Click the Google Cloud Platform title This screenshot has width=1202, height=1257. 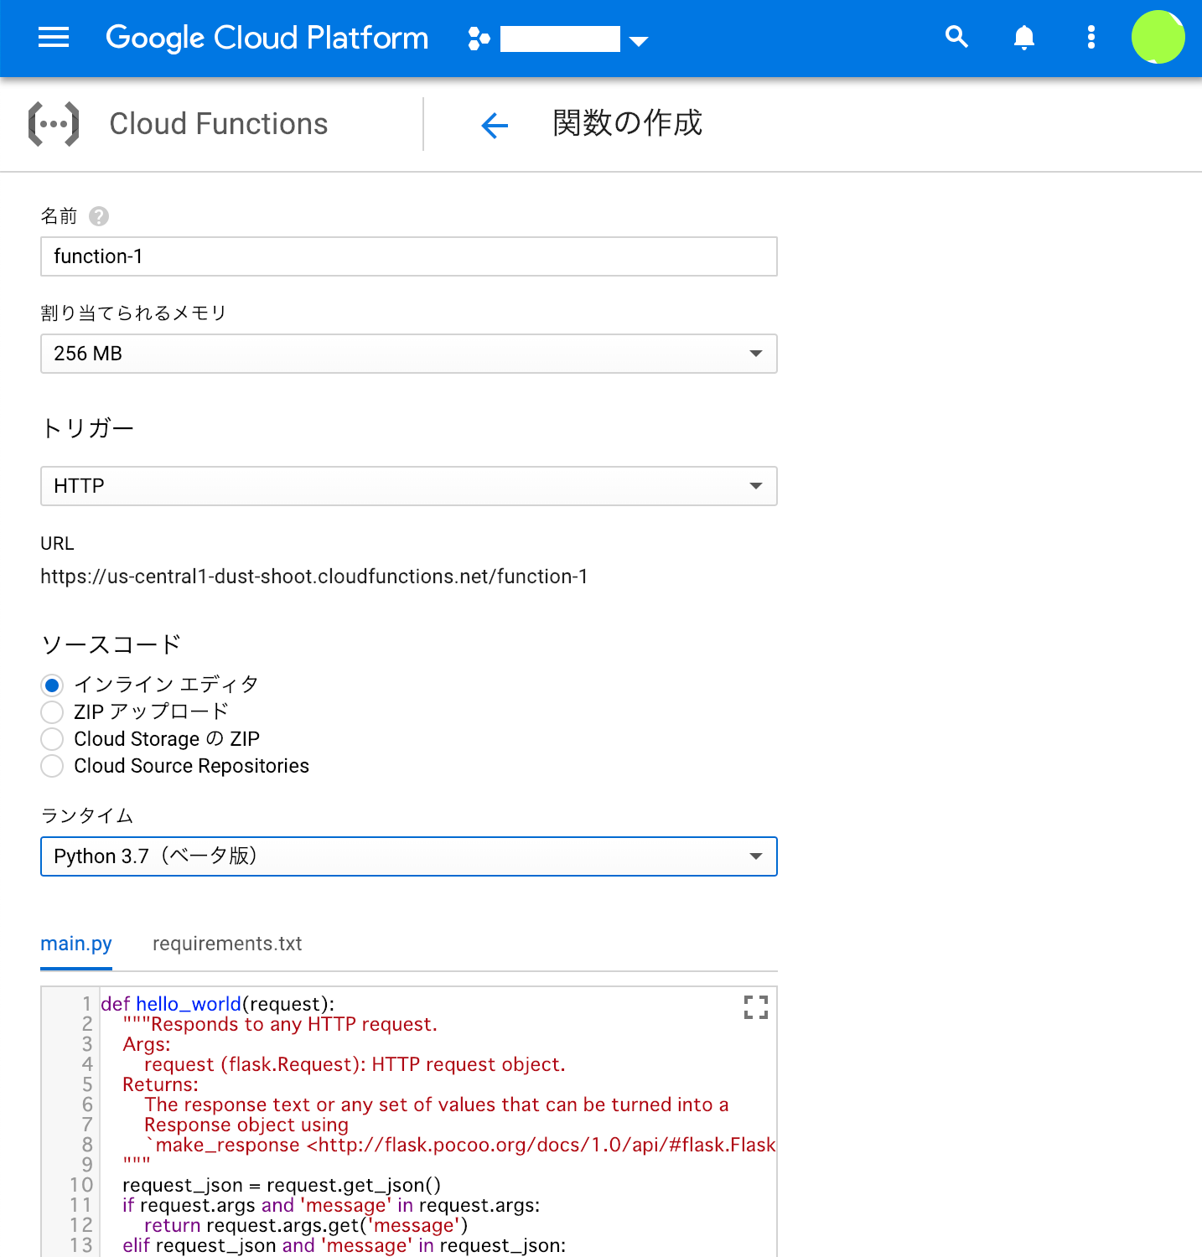pyautogui.click(x=267, y=38)
